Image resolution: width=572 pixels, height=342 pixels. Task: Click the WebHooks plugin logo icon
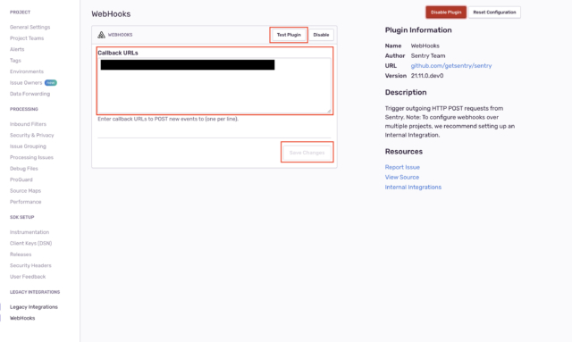(101, 35)
